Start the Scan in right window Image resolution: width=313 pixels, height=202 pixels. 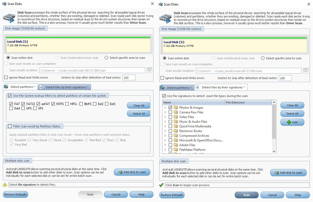pyautogui.click(x=246, y=195)
